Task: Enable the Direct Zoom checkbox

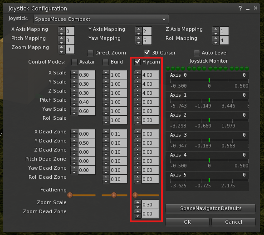Action: (x=90, y=53)
